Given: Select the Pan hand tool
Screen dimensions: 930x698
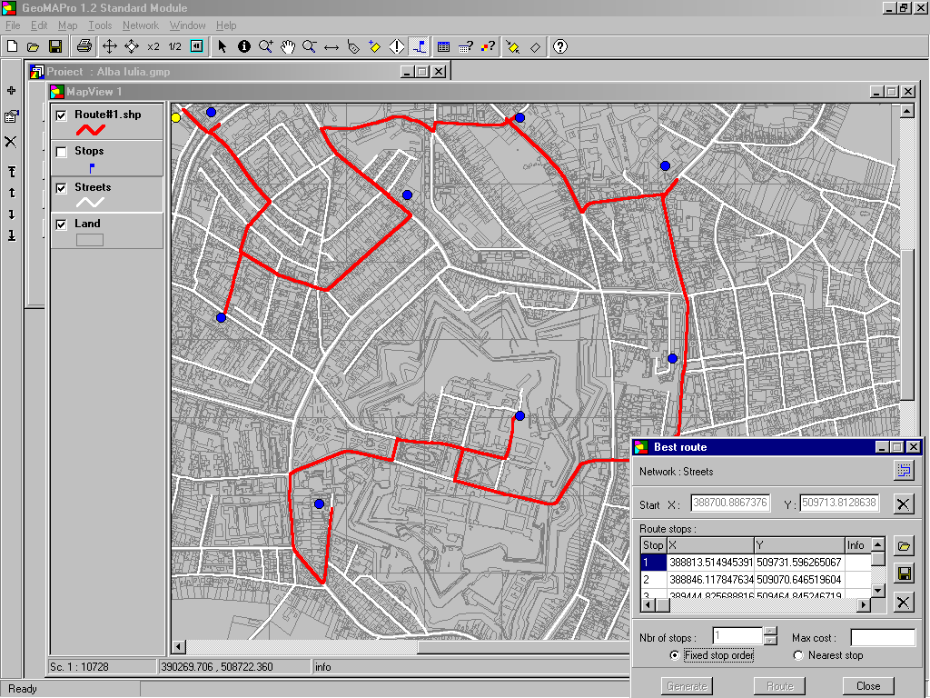Looking at the screenshot, I should (288, 46).
